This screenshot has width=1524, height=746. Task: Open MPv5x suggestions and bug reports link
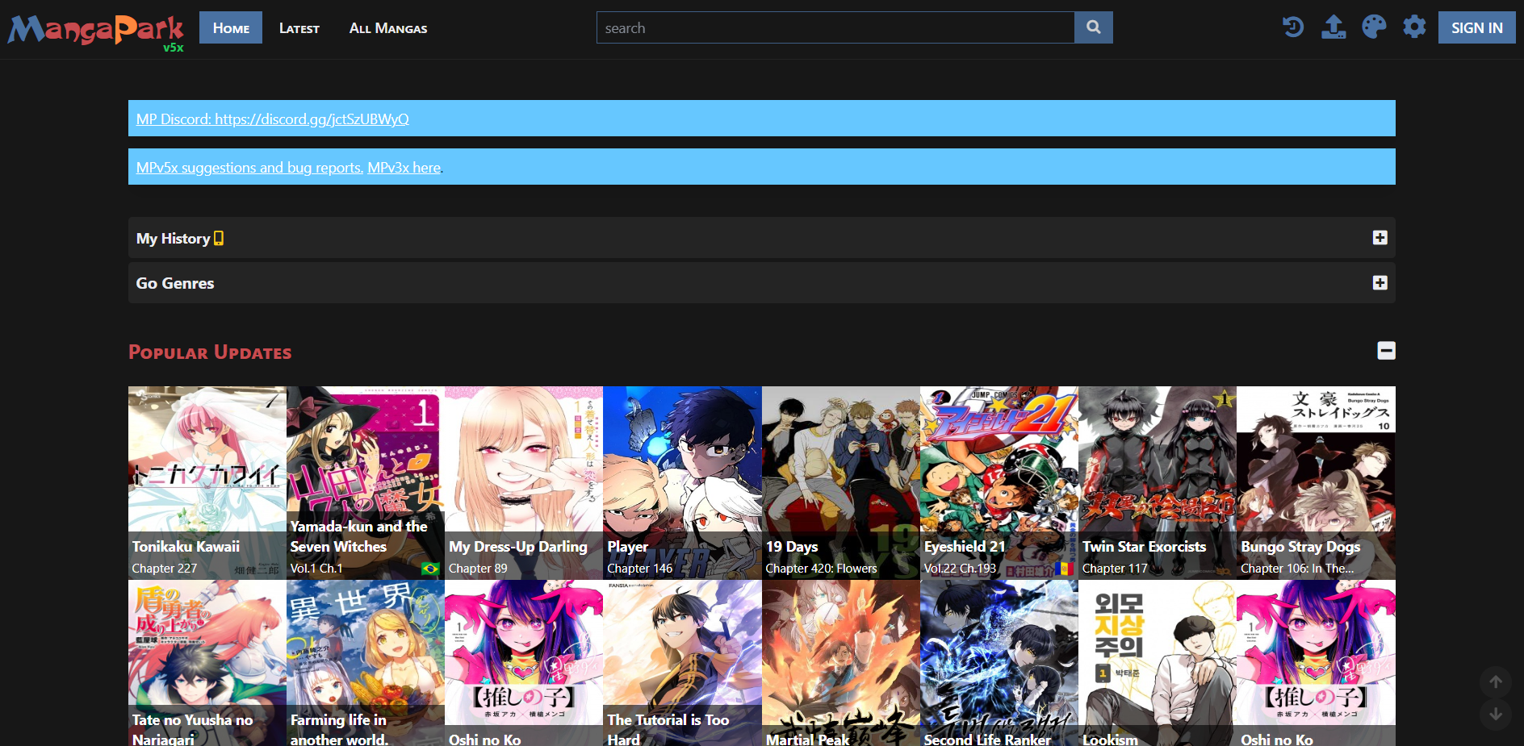(x=249, y=168)
